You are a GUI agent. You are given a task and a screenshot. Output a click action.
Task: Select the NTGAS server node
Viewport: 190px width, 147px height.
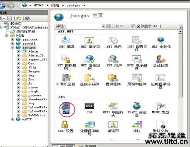coord(29,28)
